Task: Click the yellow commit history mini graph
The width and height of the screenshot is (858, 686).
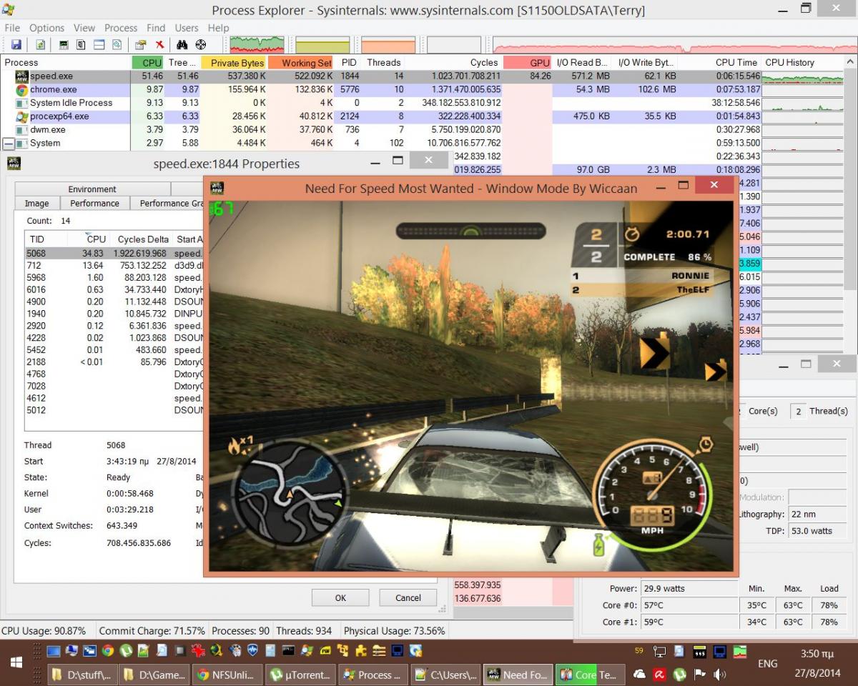Action: 322,45
